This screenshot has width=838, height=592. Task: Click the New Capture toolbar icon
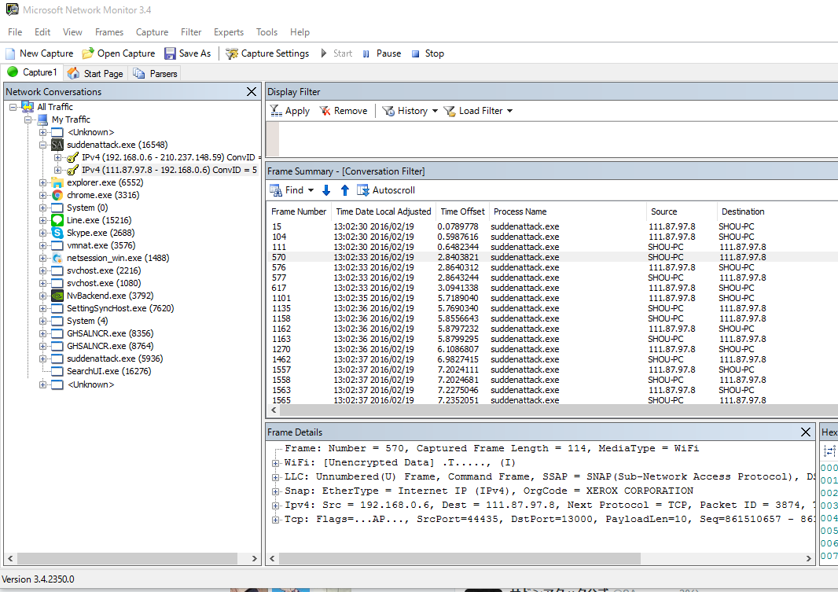pos(10,53)
